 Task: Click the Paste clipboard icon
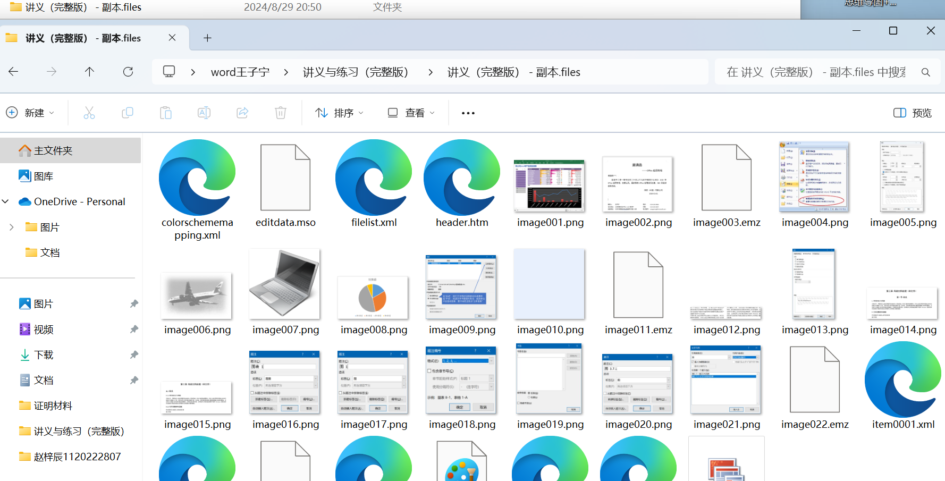(x=166, y=113)
